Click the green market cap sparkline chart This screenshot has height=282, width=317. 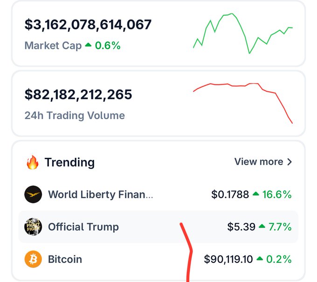coord(243,34)
